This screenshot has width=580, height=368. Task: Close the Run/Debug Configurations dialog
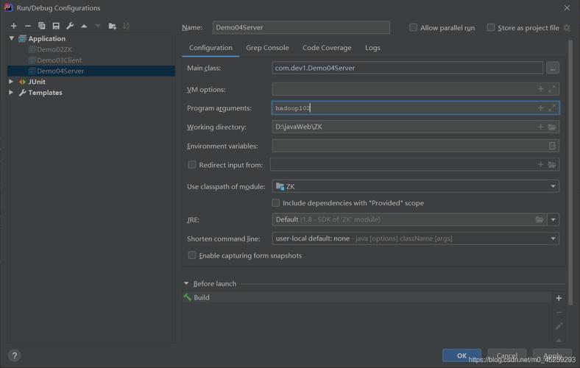click(567, 8)
